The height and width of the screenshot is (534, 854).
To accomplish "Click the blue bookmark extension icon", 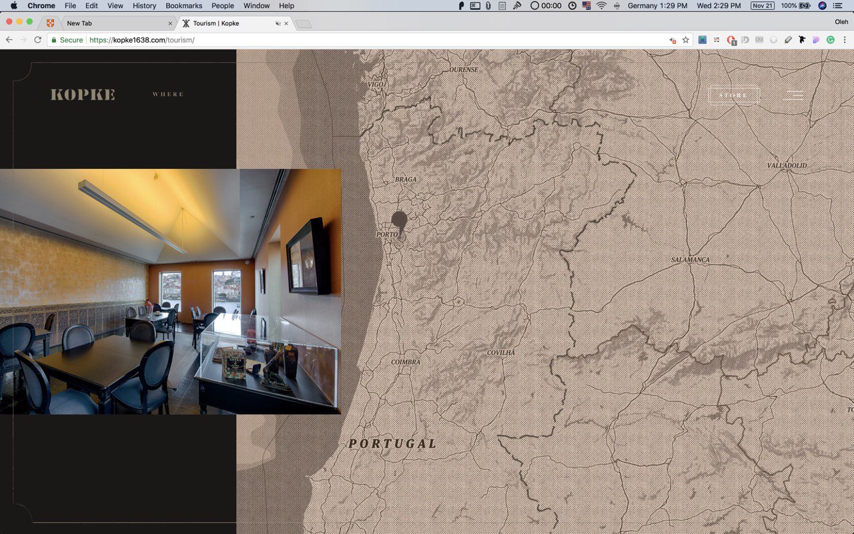I will [703, 40].
